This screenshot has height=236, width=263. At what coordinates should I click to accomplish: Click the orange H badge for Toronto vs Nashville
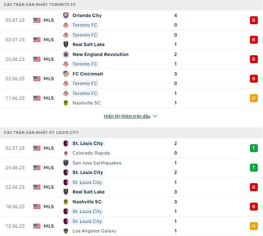click(254, 98)
